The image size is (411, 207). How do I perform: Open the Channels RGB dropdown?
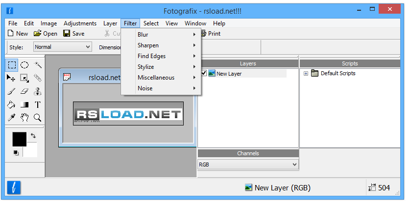248,165
